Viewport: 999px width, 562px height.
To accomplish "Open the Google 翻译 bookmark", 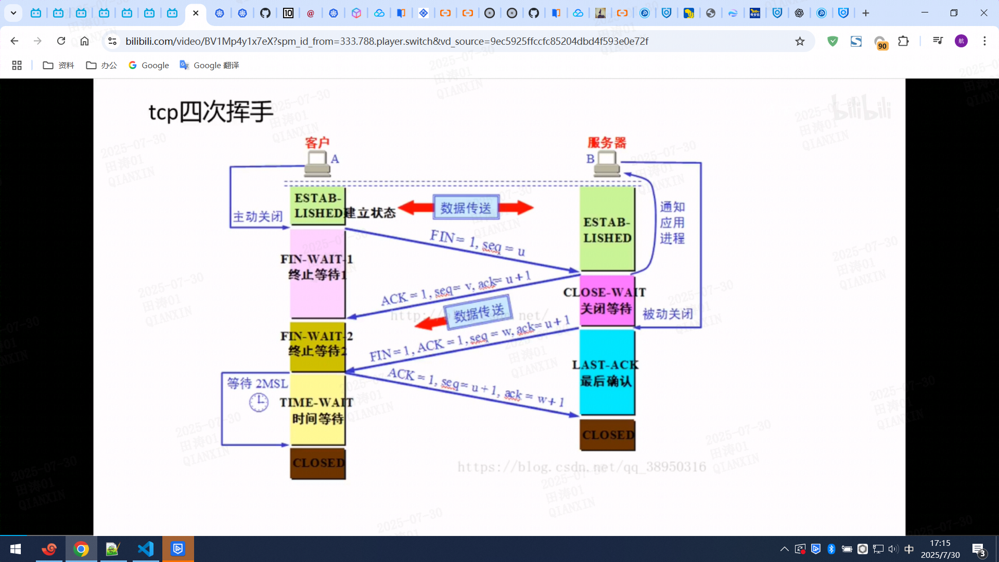I will (209, 65).
